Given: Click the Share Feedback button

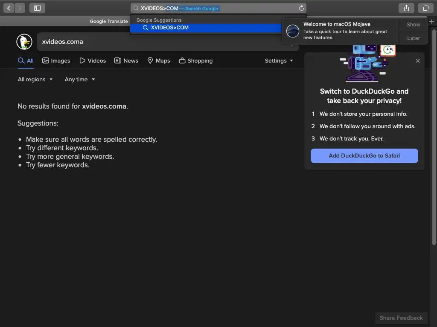Looking at the screenshot, I should pos(401,318).
